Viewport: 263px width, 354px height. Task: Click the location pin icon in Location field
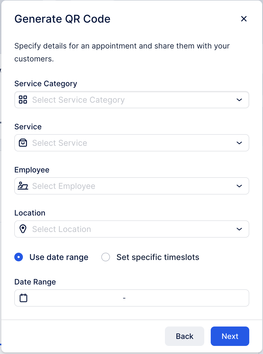[x=23, y=229]
